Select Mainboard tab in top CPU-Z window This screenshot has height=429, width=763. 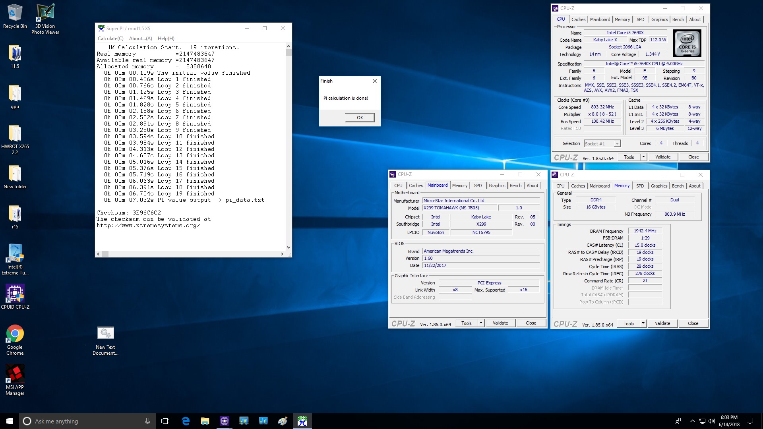[600, 19]
